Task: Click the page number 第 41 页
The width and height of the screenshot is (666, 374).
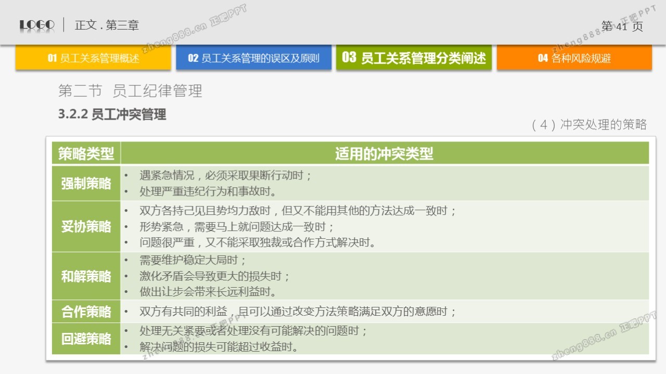Action: coord(622,27)
